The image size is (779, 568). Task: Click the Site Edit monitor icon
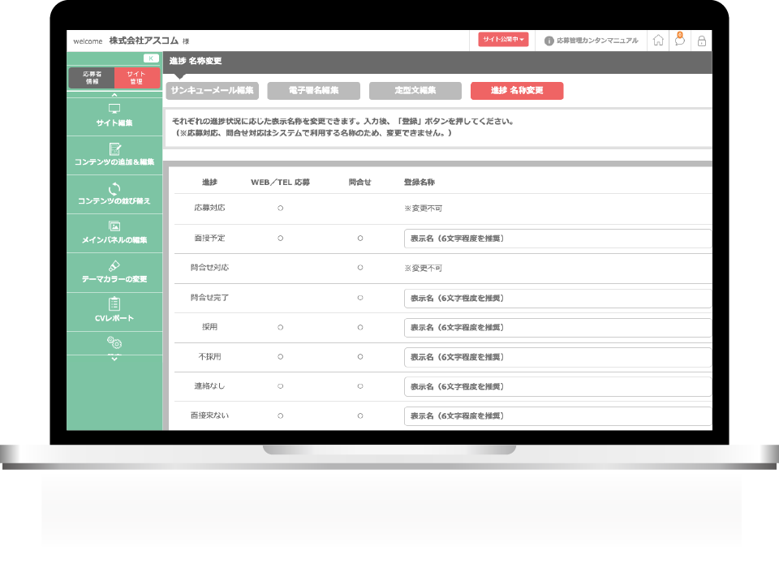[114, 109]
